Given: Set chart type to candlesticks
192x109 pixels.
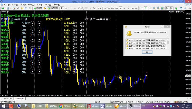Looking at the screenshot, I should click(x=146, y=8).
